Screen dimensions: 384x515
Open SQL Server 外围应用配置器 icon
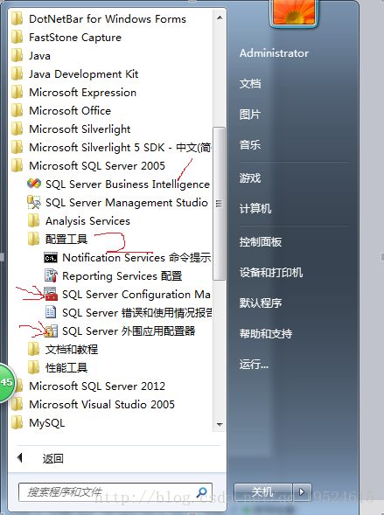[x=51, y=331]
